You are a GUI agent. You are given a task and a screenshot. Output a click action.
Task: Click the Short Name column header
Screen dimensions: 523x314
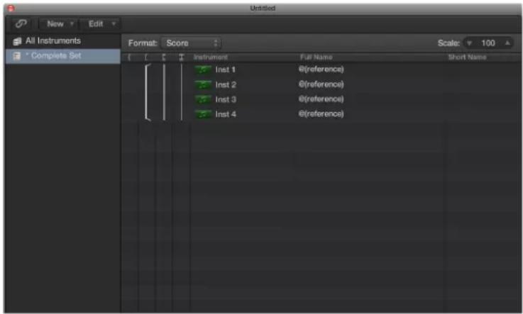[x=468, y=57]
